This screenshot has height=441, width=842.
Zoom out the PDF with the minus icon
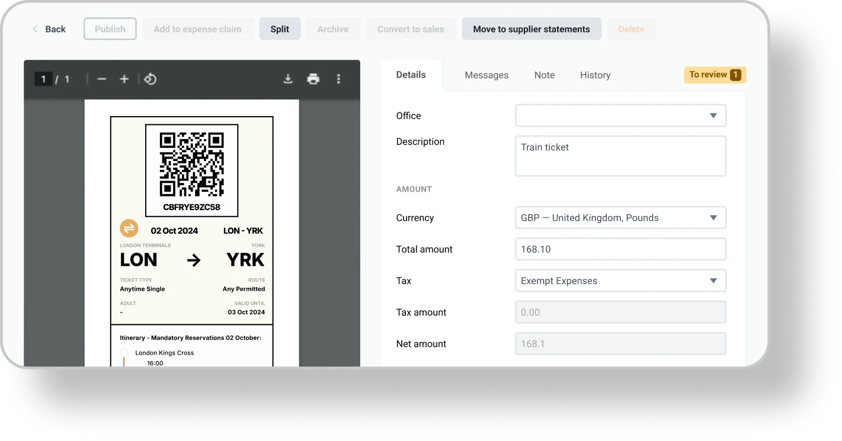(102, 79)
